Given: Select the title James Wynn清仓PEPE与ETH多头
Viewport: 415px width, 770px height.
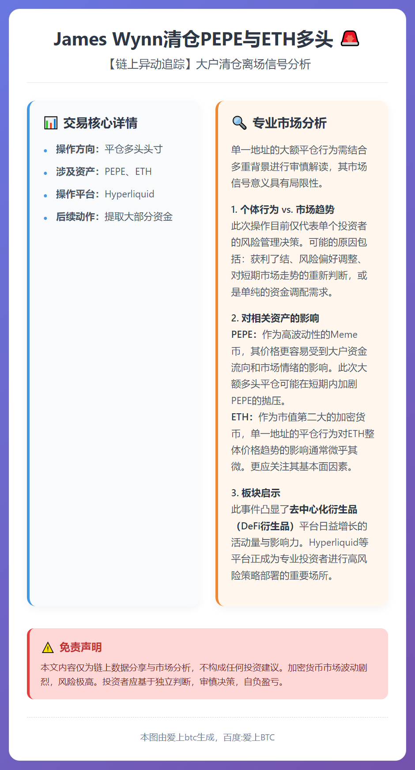Looking at the screenshot, I should pos(193,39).
